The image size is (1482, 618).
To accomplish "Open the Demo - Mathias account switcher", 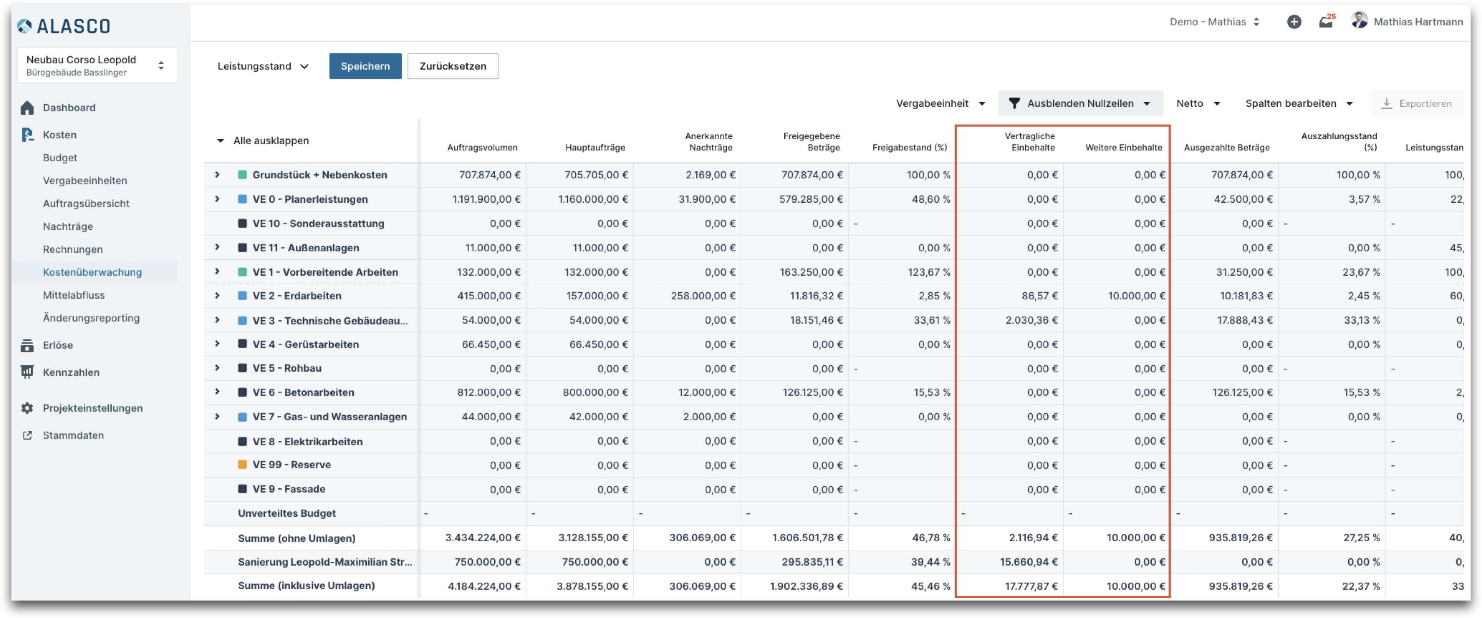I will (1214, 22).
